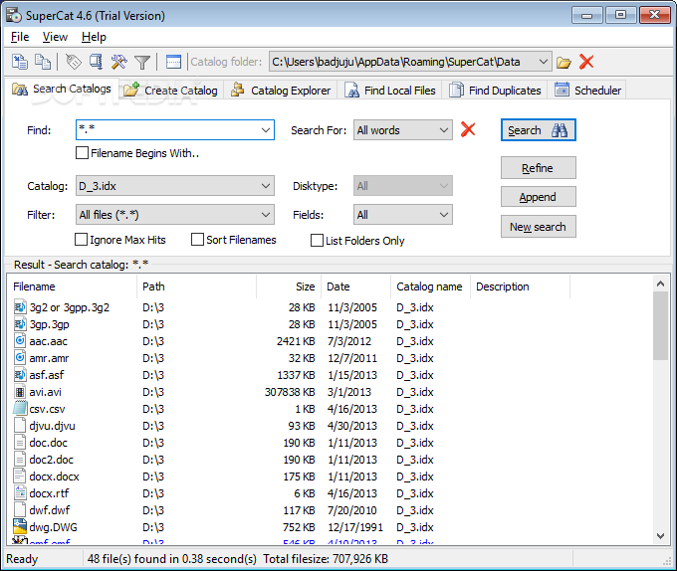
Task: Open the tools hammer-and-wrench settings icon
Action: coord(118,62)
